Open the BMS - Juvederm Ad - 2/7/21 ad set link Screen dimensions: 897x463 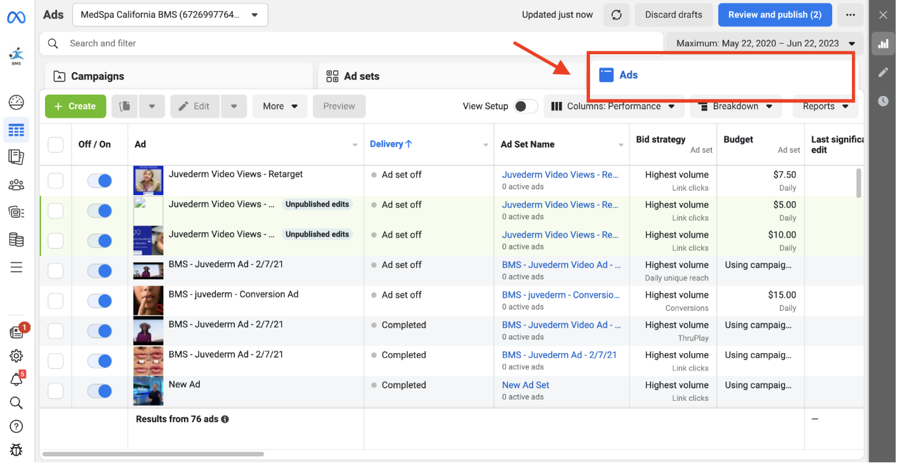[559, 355]
